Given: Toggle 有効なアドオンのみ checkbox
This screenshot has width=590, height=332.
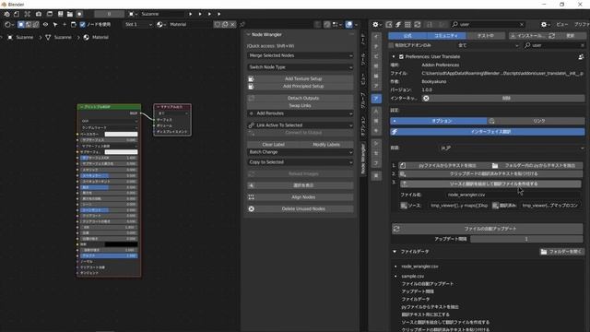Looking at the screenshot, I should click(x=391, y=45).
